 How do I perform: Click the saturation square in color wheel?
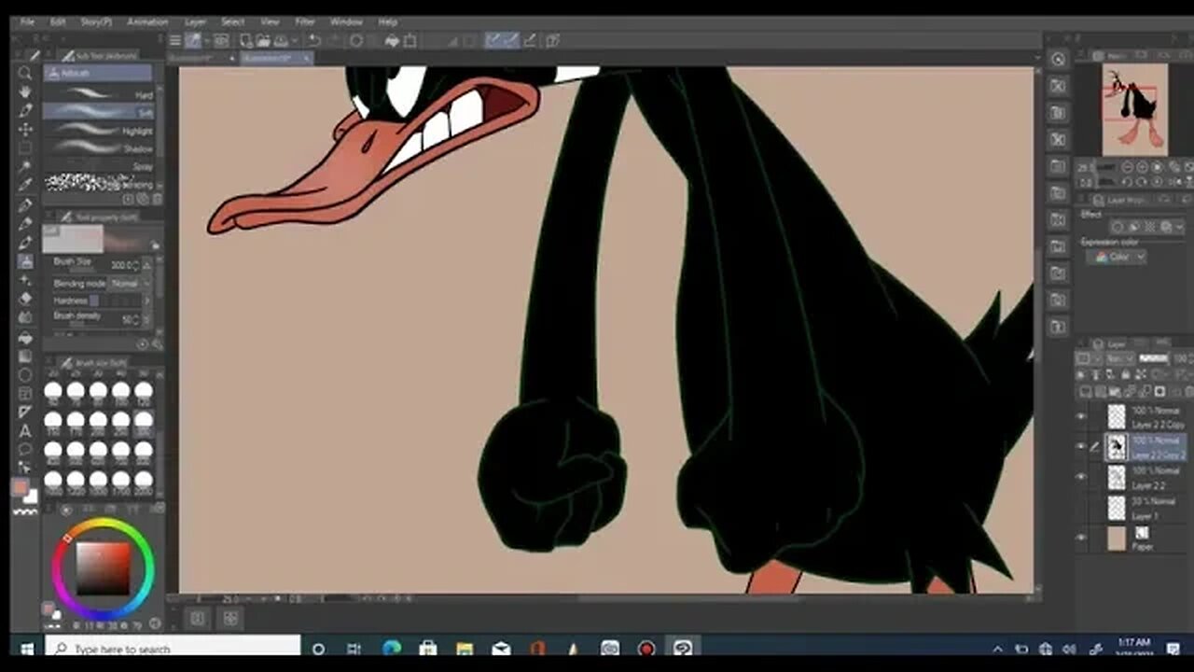[x=103, y=567]
